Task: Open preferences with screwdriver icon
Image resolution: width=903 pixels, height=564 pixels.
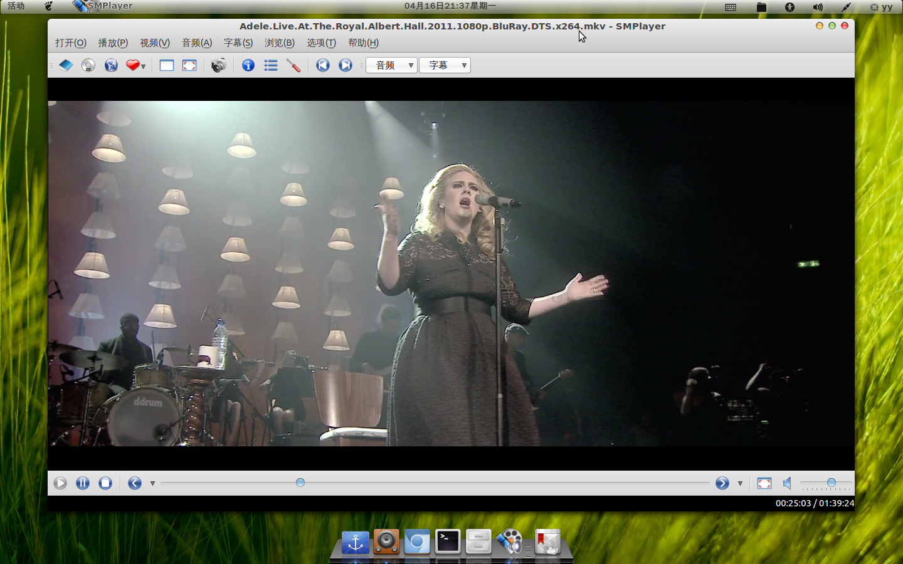Action: click(x=293, y=65)
